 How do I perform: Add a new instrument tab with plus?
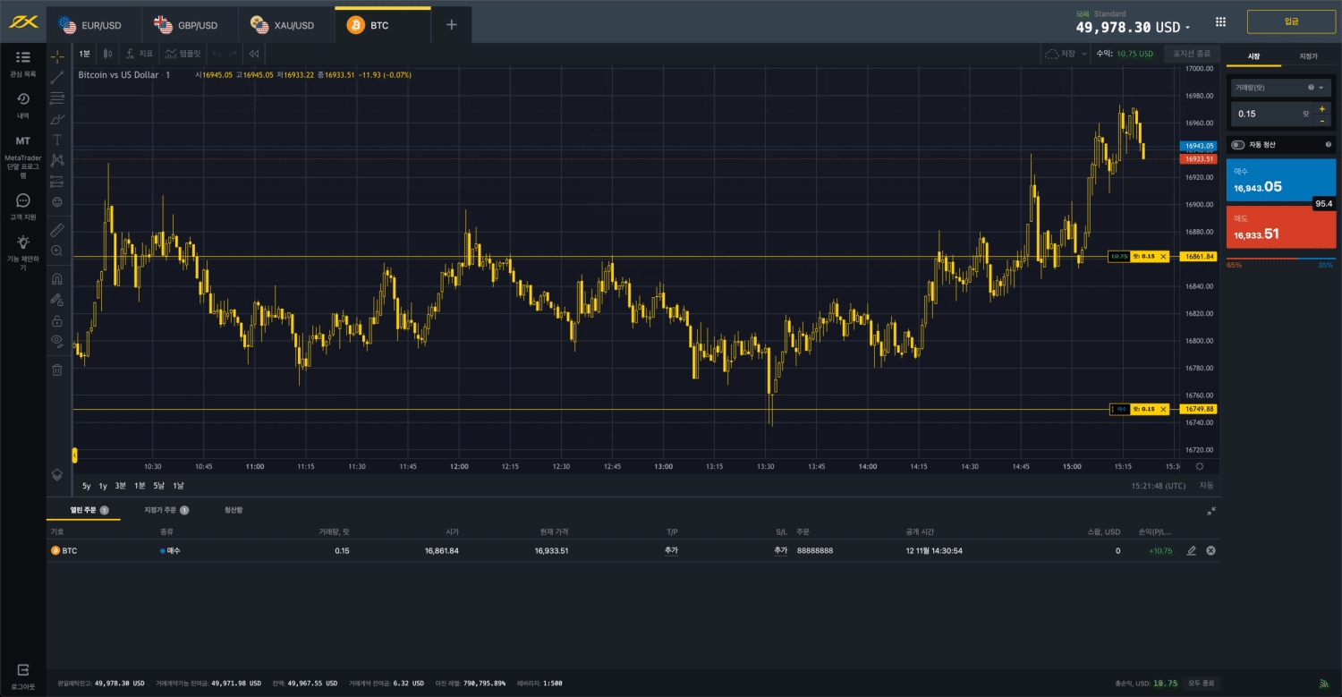point(451,25)
